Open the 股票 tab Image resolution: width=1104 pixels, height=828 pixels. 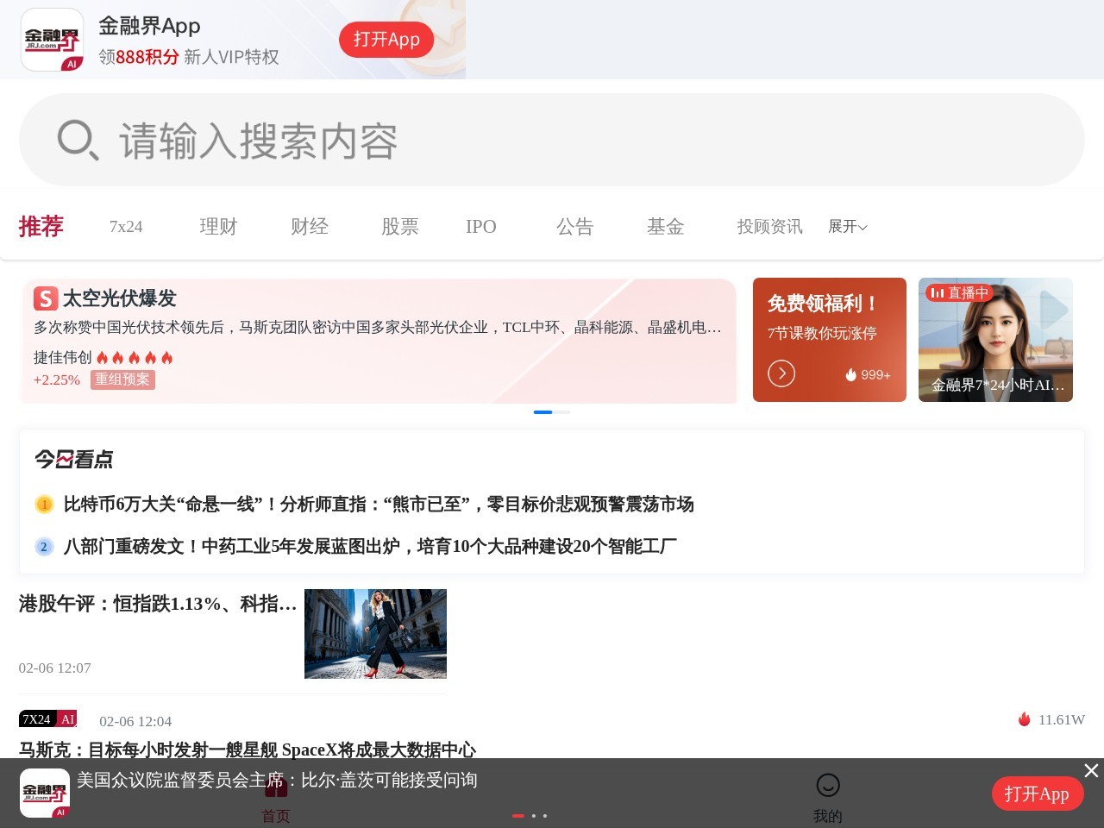pyautogui.click(x=400, y=227)
